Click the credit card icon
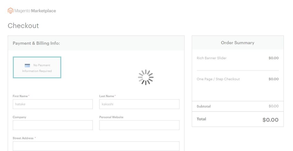This screenshot has height=151, width=293. point(27,65)
